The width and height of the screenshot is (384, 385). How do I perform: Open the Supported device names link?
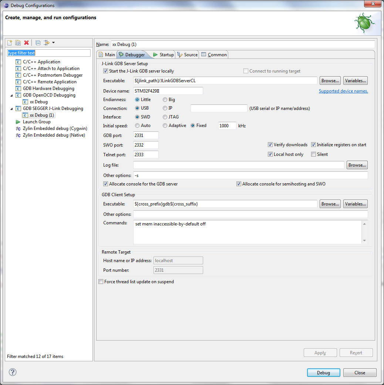(x=343, y=91)
